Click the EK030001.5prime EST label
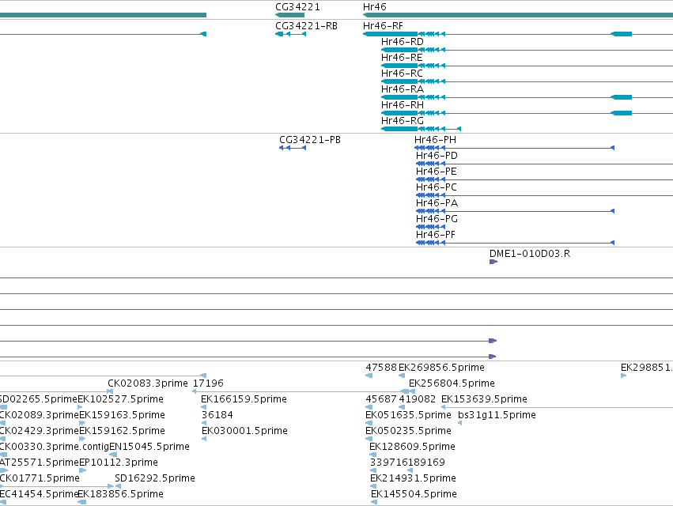This screenshot has width=673, height=506. (244, 431)
